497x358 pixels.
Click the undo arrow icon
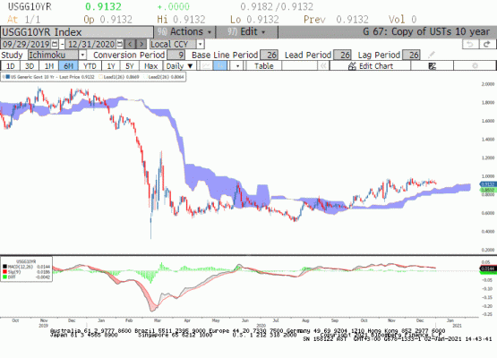coord(470,44)
